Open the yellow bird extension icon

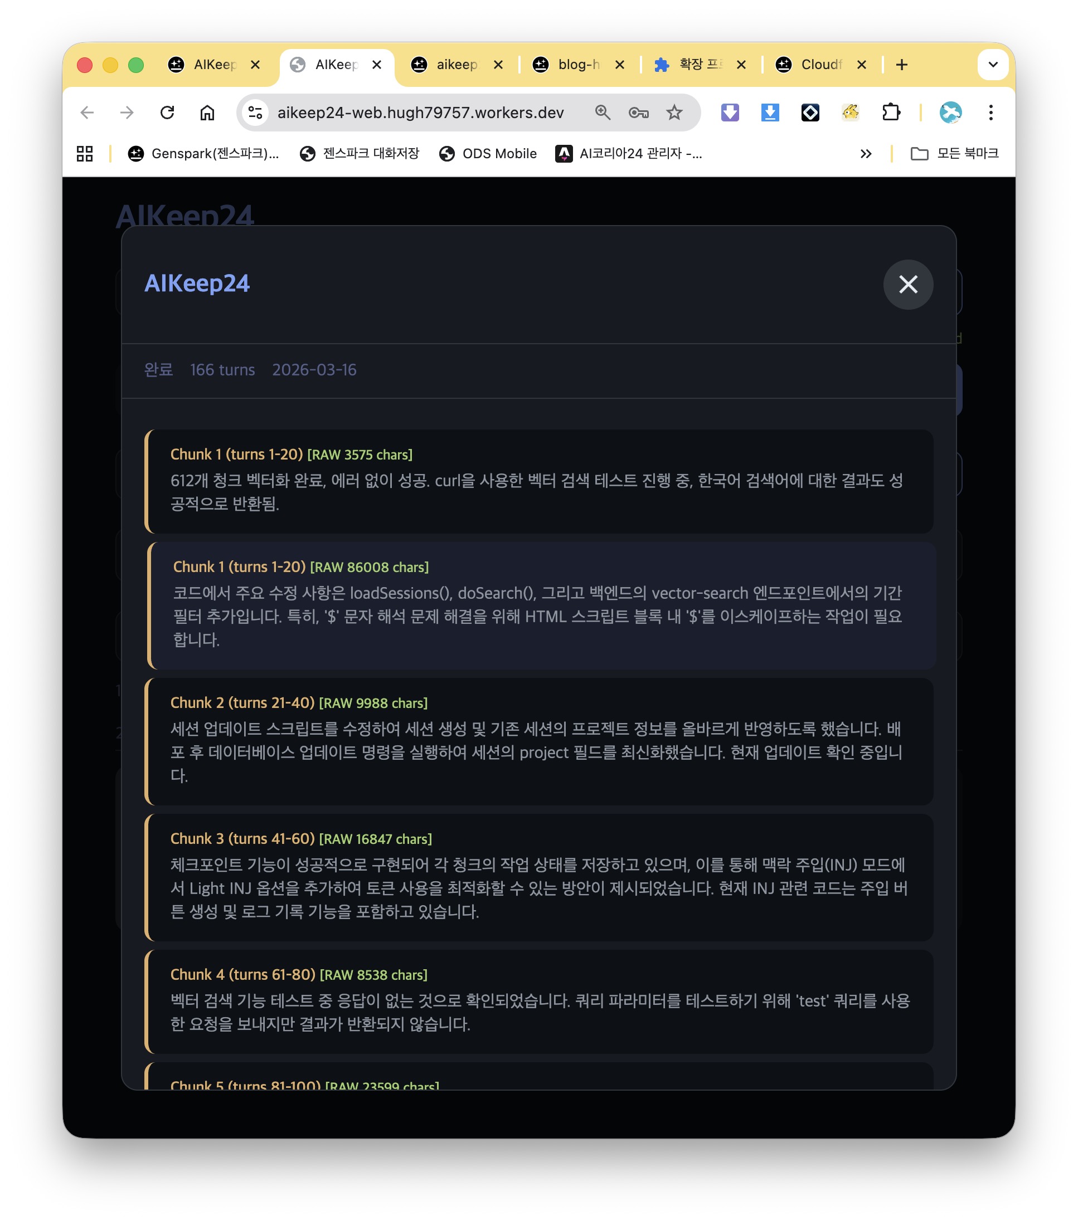(x=849, y=113)
